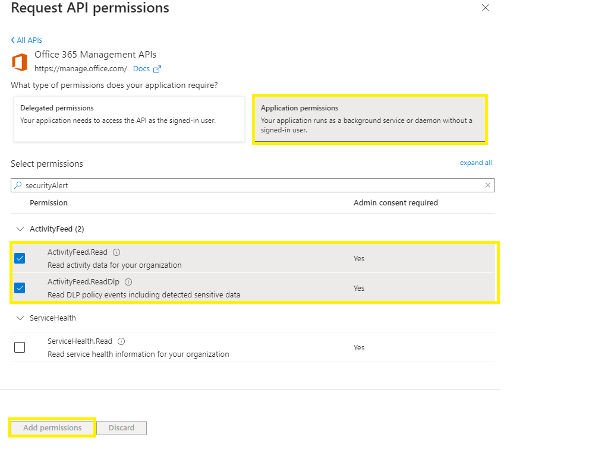Click the info icon next to ActivityFeed.ReadDlp
This screenshot has width=605, height=450.
pyautogui.click(x=128, y=281)
